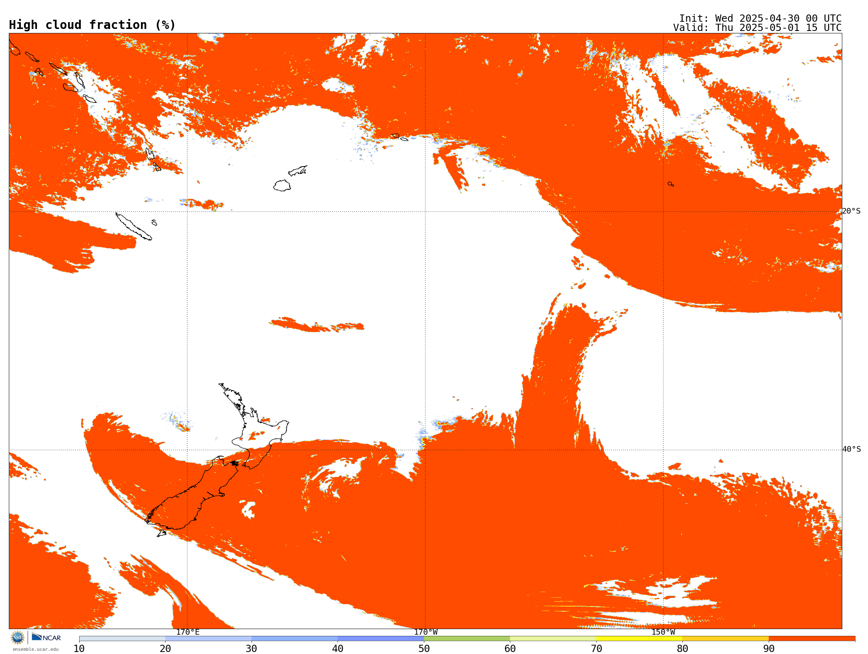Click the colorbar tick label 50

click(424, 649)
